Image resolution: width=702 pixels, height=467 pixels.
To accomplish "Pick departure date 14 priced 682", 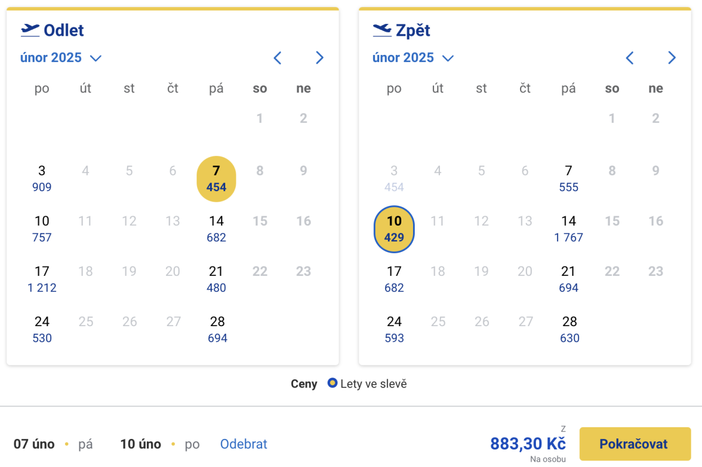I will pyautogui.click(x=216, y=229).
